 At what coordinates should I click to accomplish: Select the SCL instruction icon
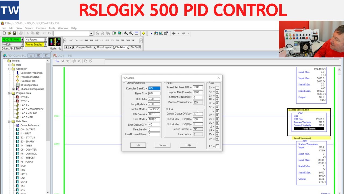(x=92, y=40)
